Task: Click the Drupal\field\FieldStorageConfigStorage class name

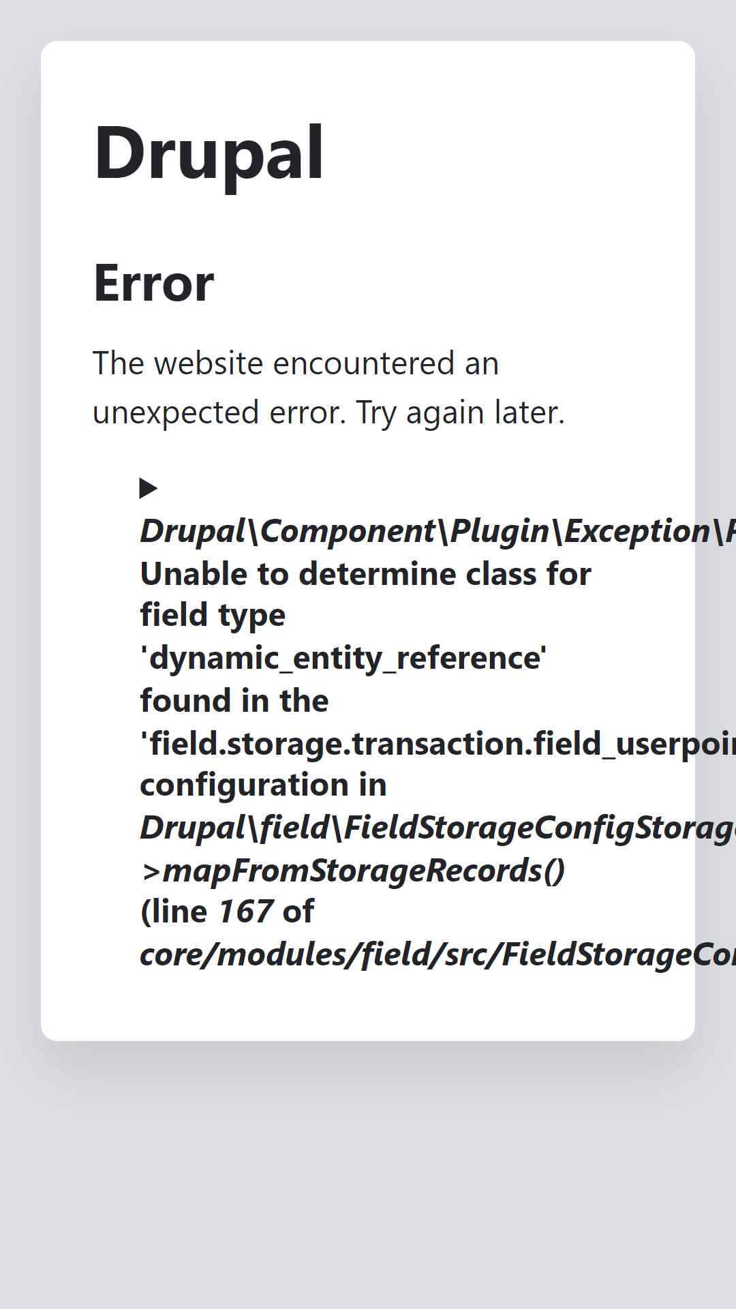Action: (x=438, y=828)
